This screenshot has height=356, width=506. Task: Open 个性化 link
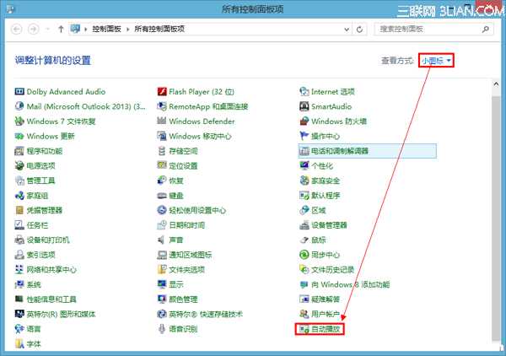[322, 166]
